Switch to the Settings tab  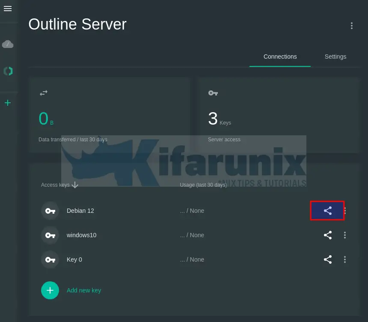335,57
